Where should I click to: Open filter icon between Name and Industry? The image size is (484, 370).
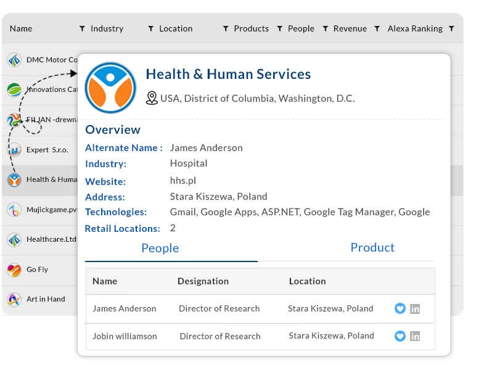(x=82, y=28)
